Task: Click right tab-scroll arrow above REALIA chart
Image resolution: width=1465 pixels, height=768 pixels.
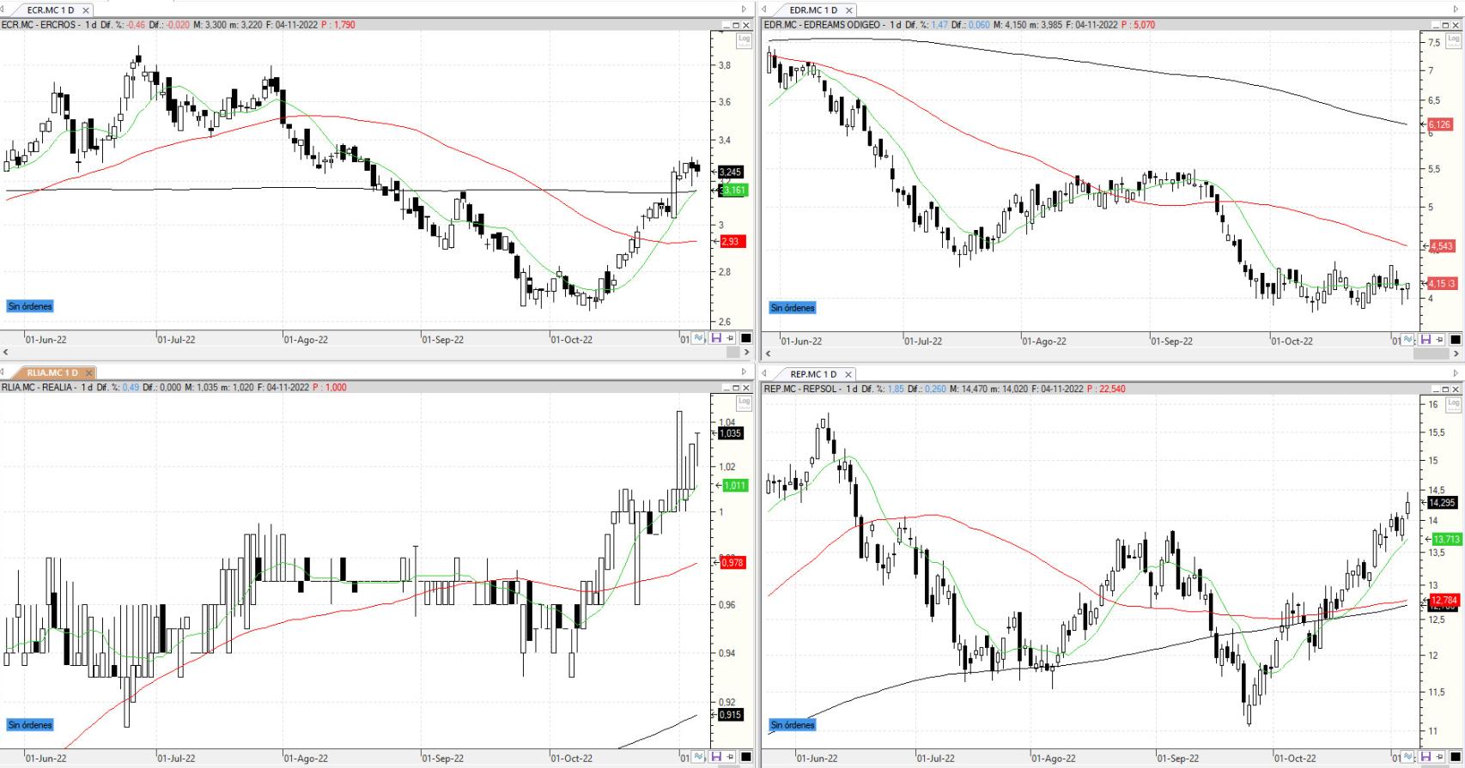Action: pyautogui.click(x=745, y=372)
